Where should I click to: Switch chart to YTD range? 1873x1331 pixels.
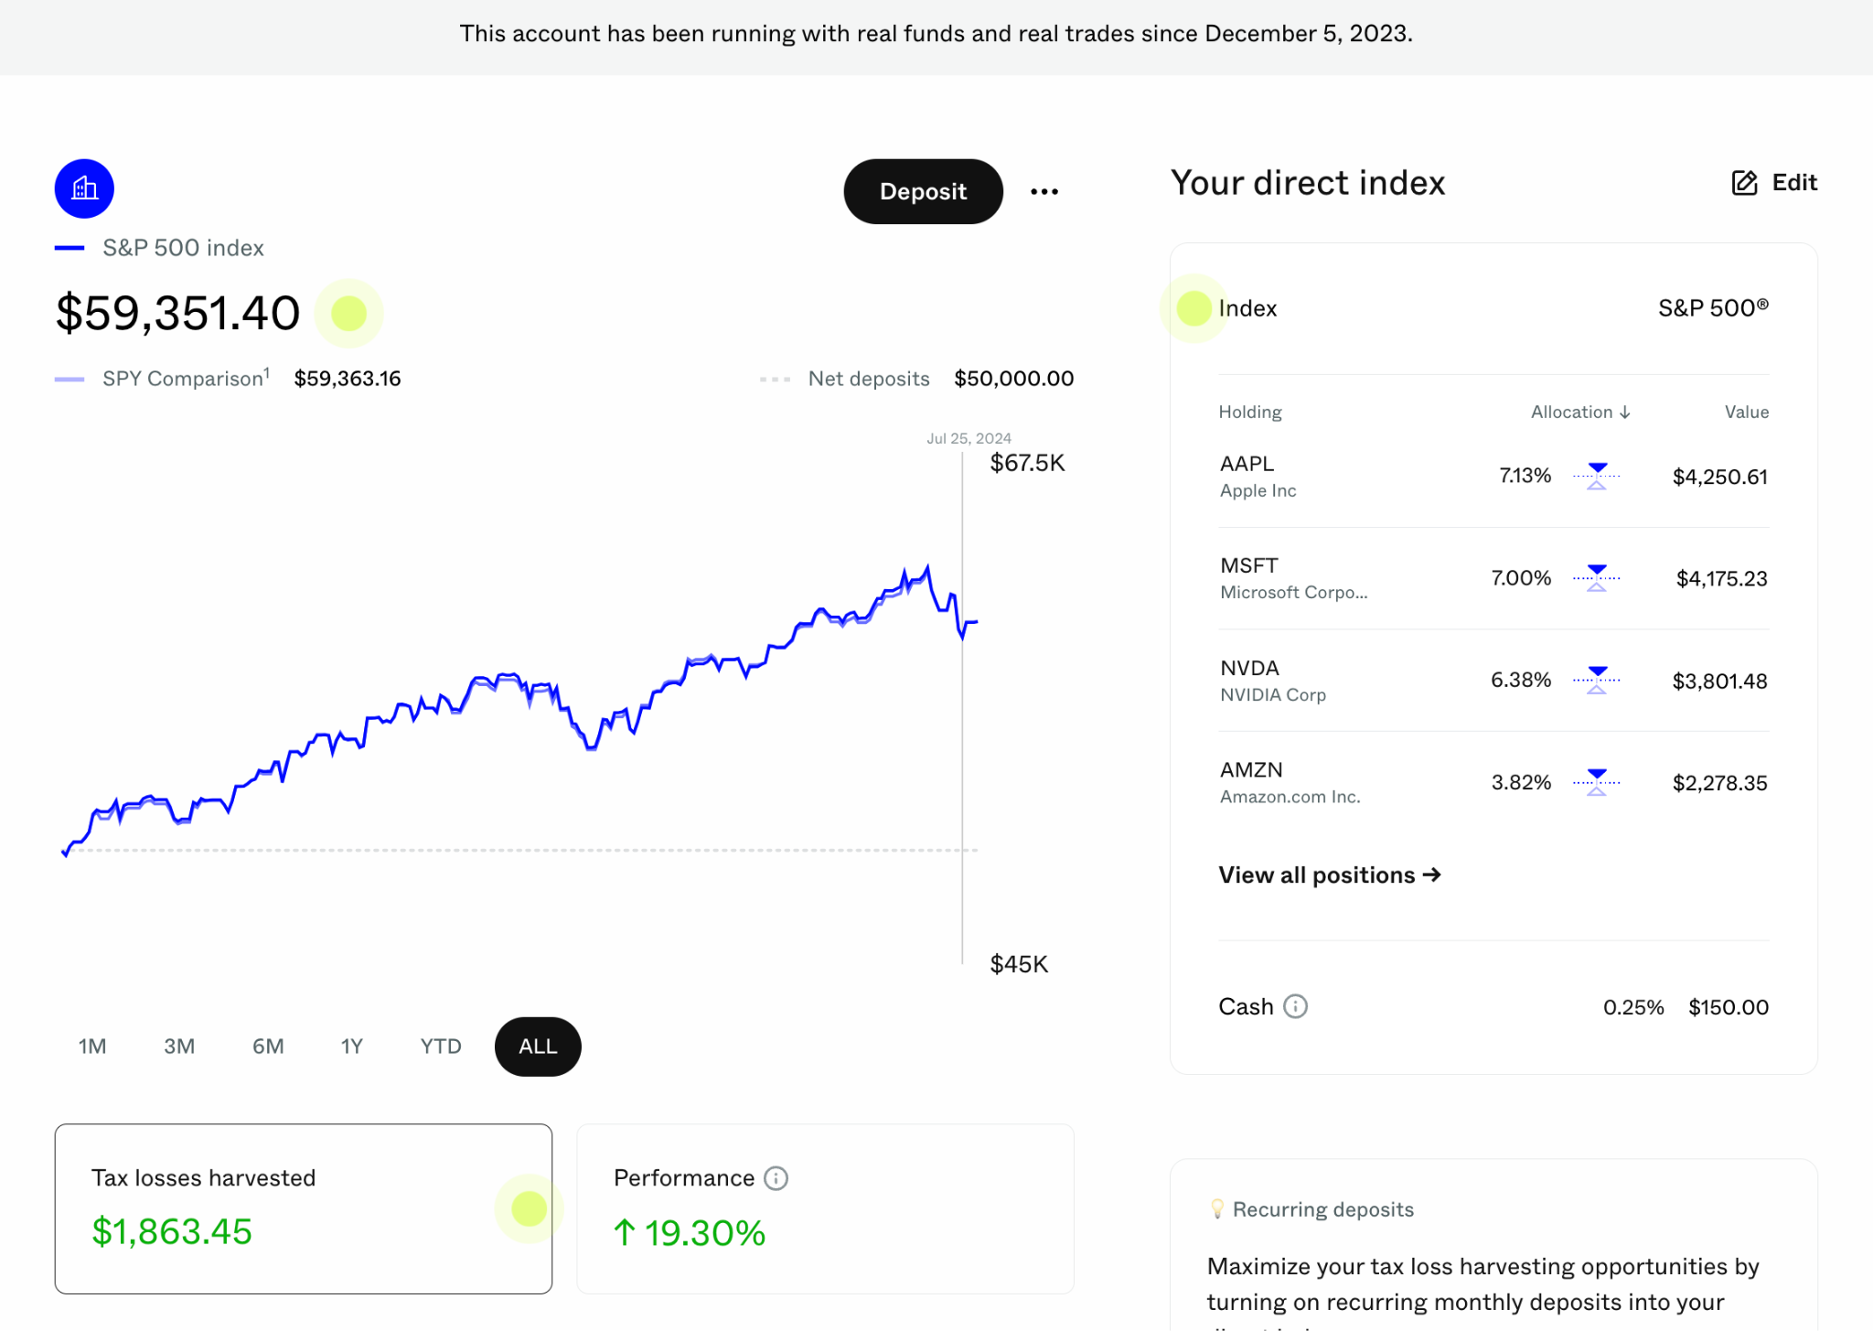(440, 1047)
